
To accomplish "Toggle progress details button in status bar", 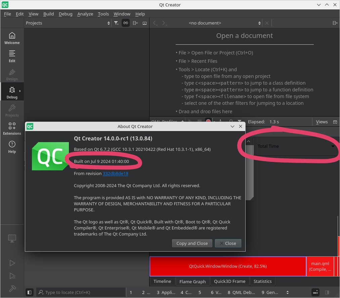I will click(315, 292).
